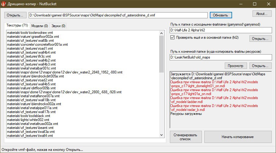Click the texture list scroll up arrow

tap(161, 33)
